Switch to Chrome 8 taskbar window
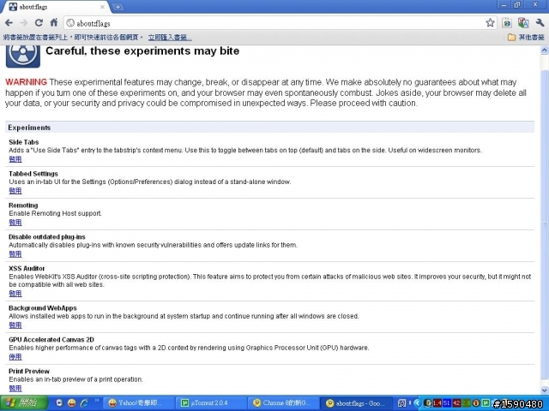The image size is (549, 411). click(284, 403)
